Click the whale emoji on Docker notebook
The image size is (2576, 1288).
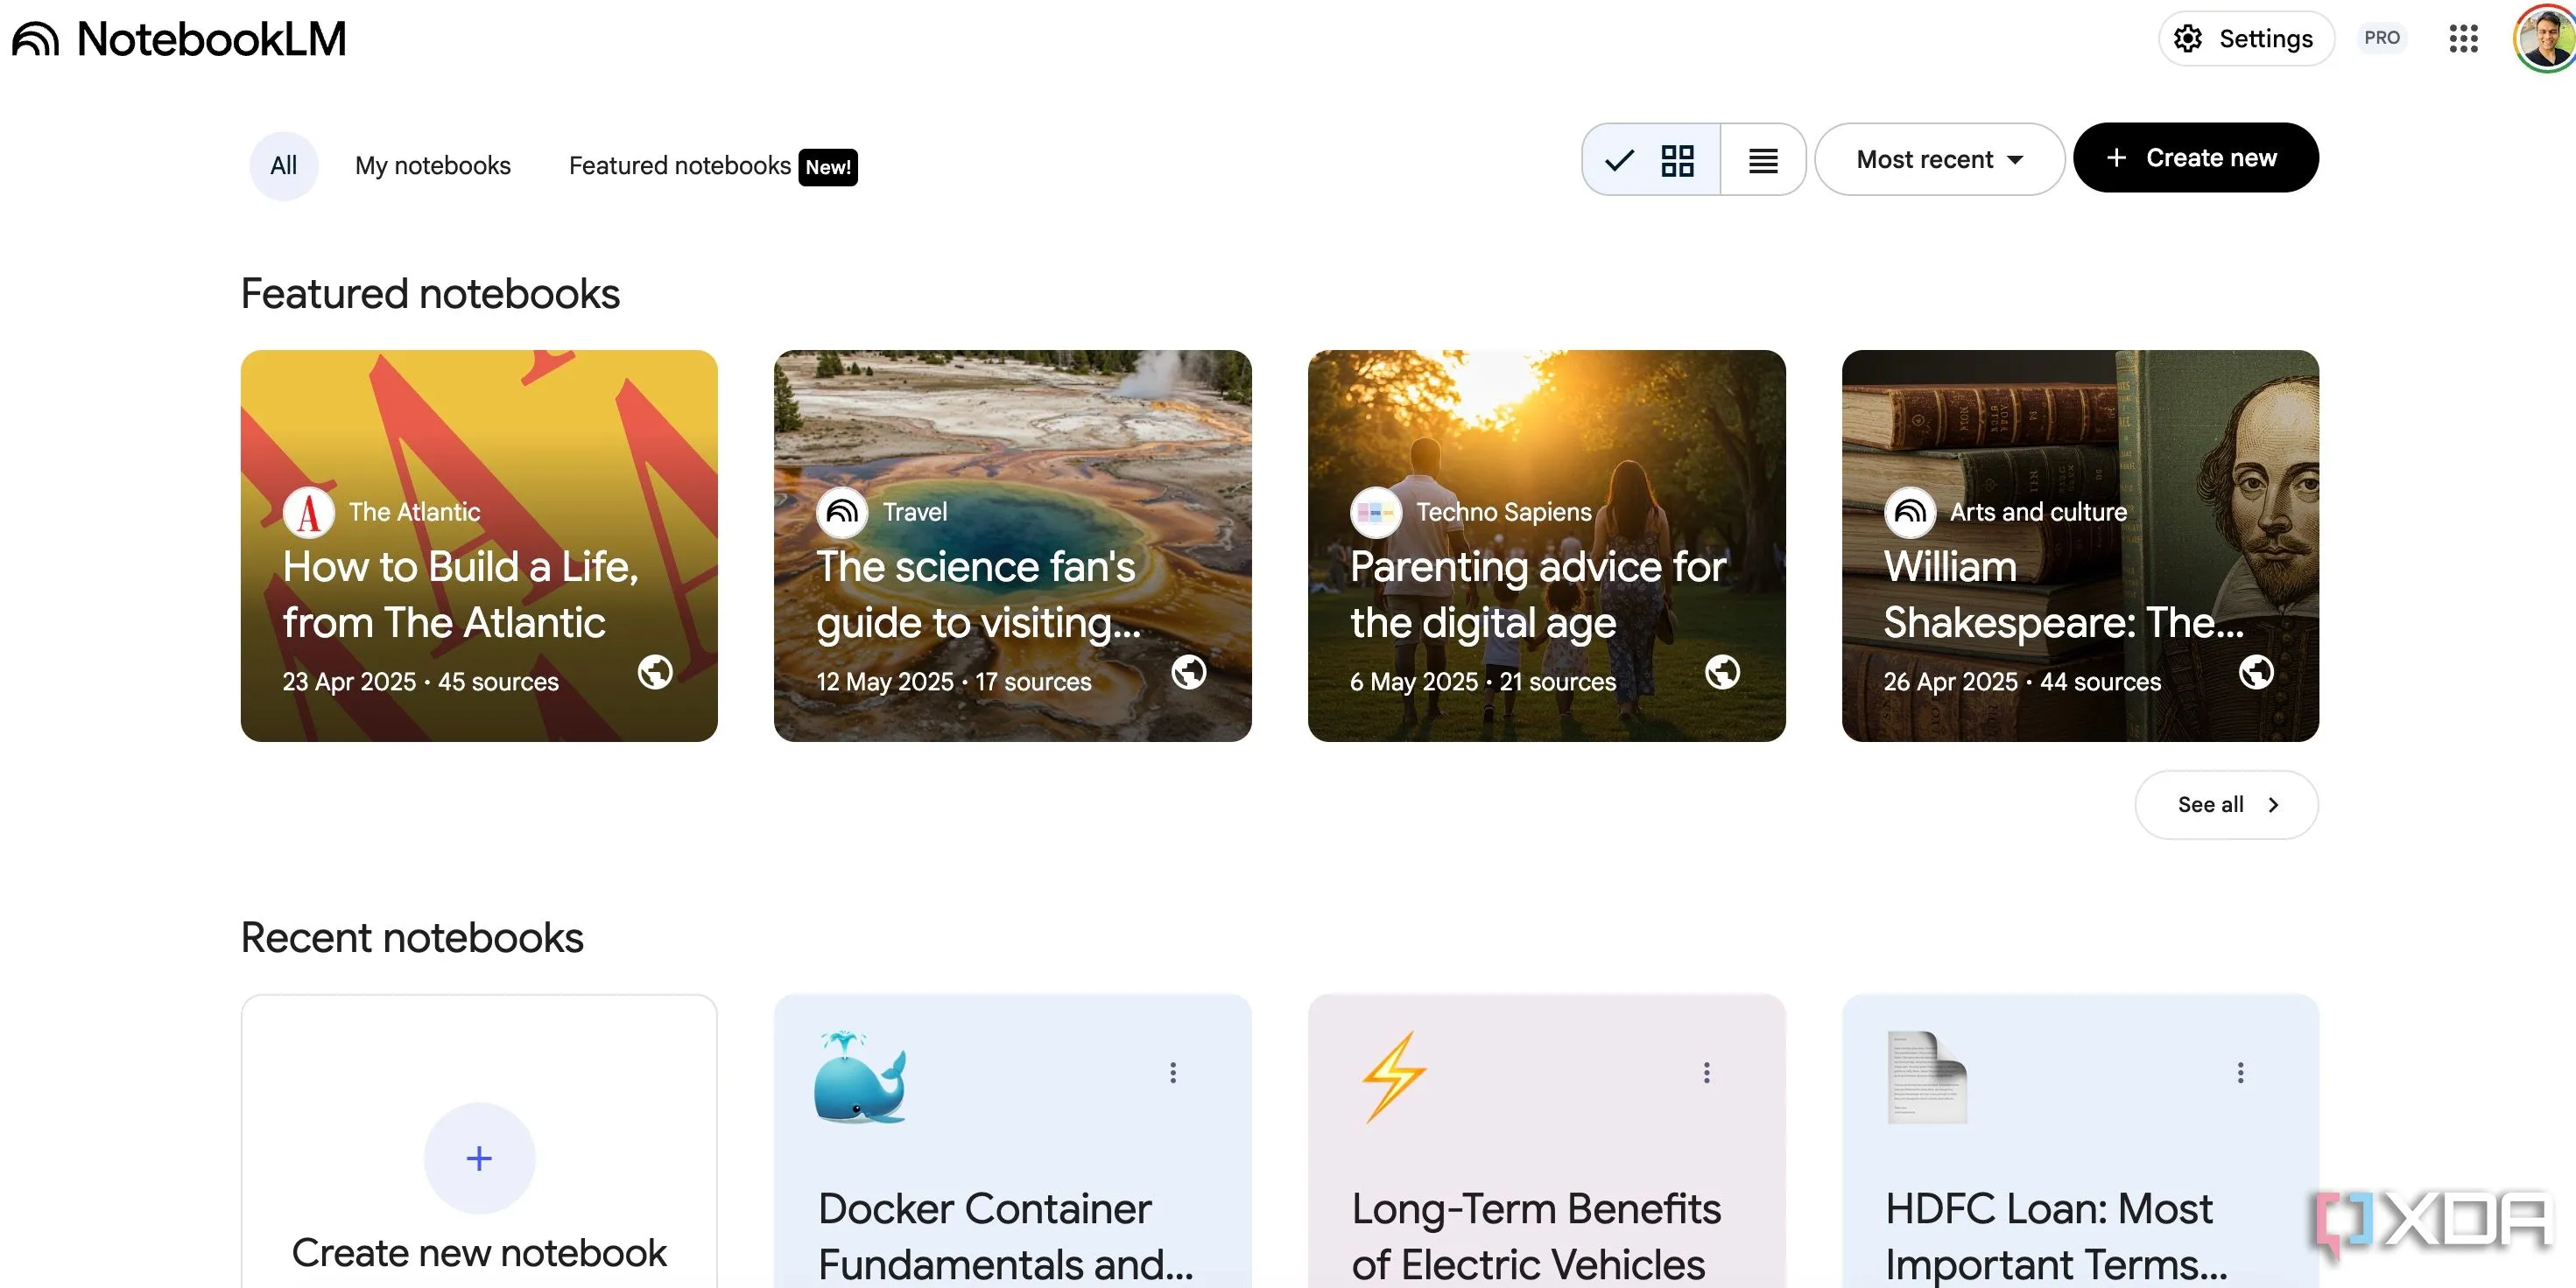[860, 1078]
